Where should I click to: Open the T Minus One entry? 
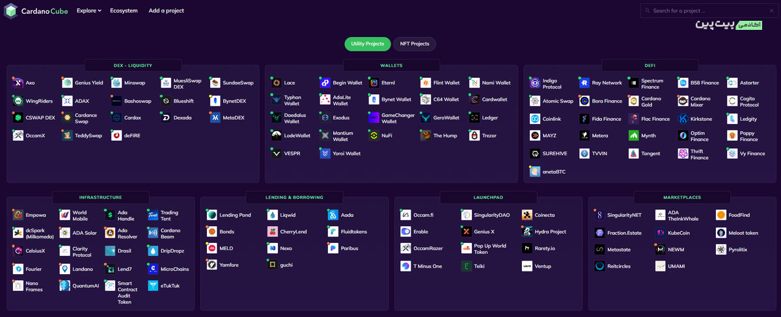coord(421,266)
